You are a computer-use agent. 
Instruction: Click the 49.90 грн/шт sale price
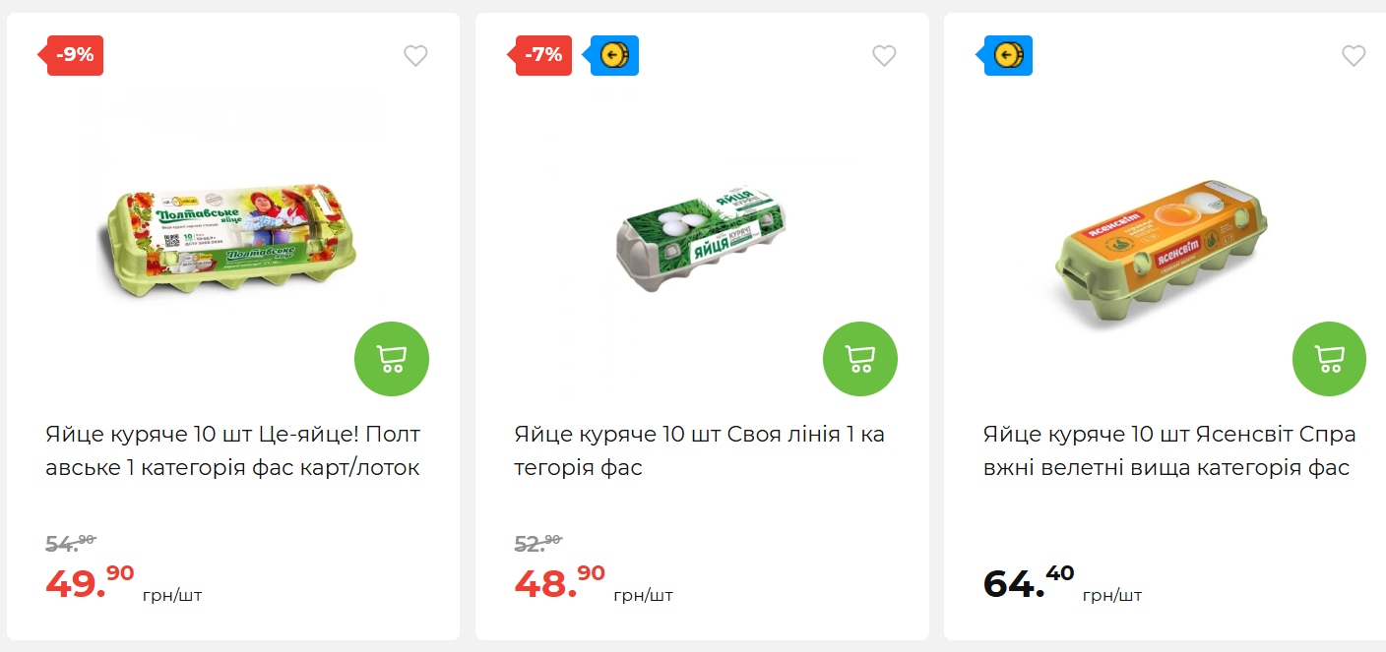(x=91, y=582)
